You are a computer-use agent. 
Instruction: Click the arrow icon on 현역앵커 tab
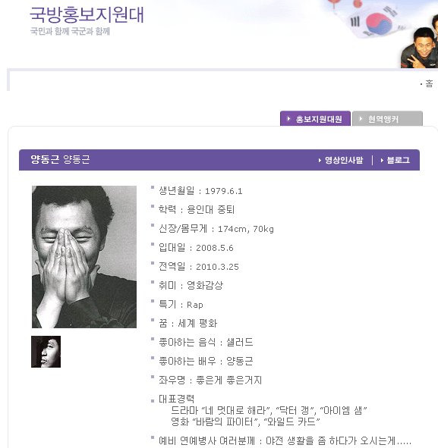[x=361, y=118]
